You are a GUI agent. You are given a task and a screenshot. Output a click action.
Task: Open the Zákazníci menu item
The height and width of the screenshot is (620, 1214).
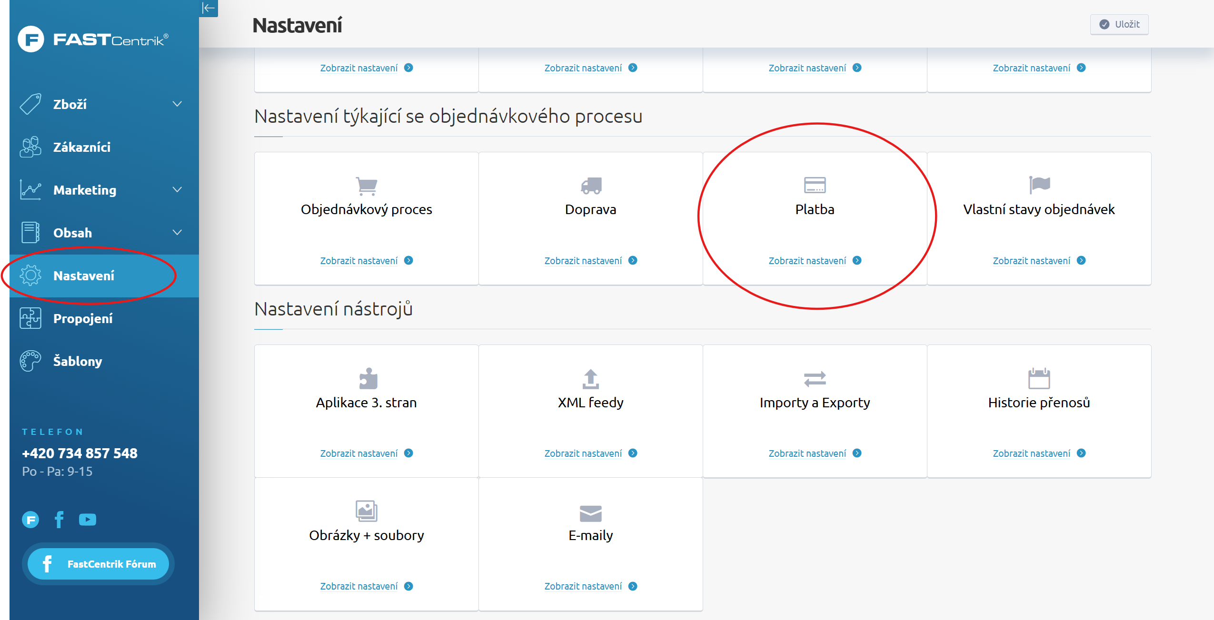(x=82, y=148)
